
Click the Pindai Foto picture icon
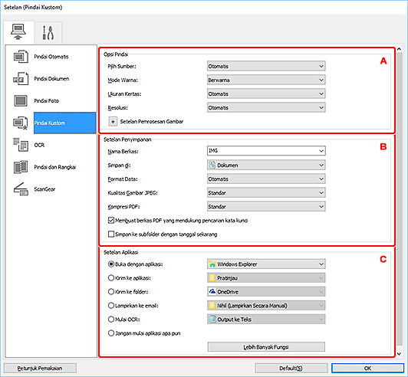21,101
